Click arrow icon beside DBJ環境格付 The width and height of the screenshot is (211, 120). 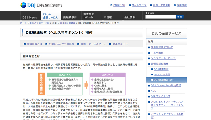(152, 69)
